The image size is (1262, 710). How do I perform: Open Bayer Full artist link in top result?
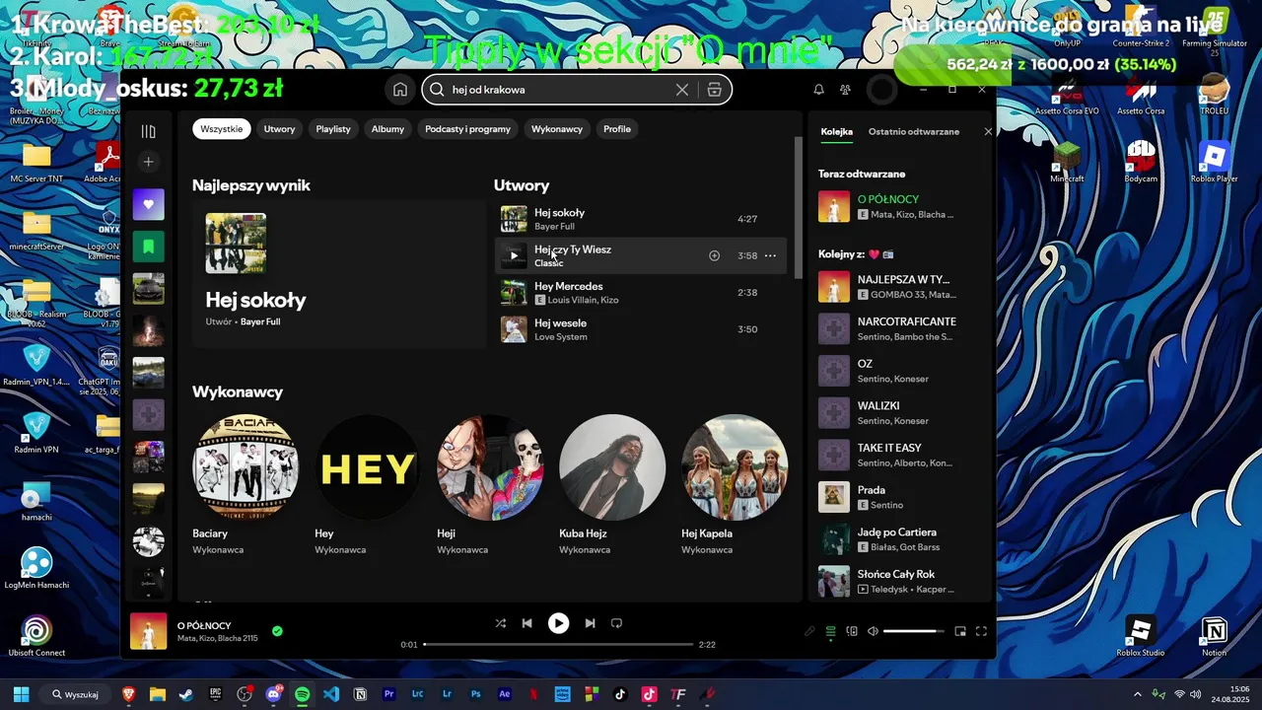coord(260,321)
